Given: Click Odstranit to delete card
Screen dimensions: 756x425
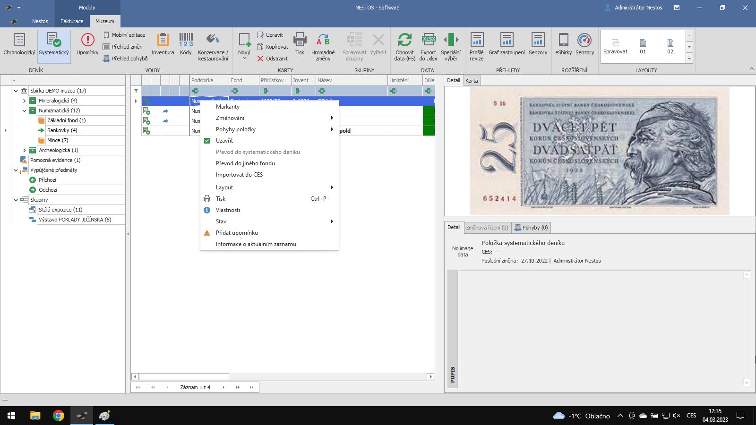Looking at the screenshot, I should coord(273,59).
